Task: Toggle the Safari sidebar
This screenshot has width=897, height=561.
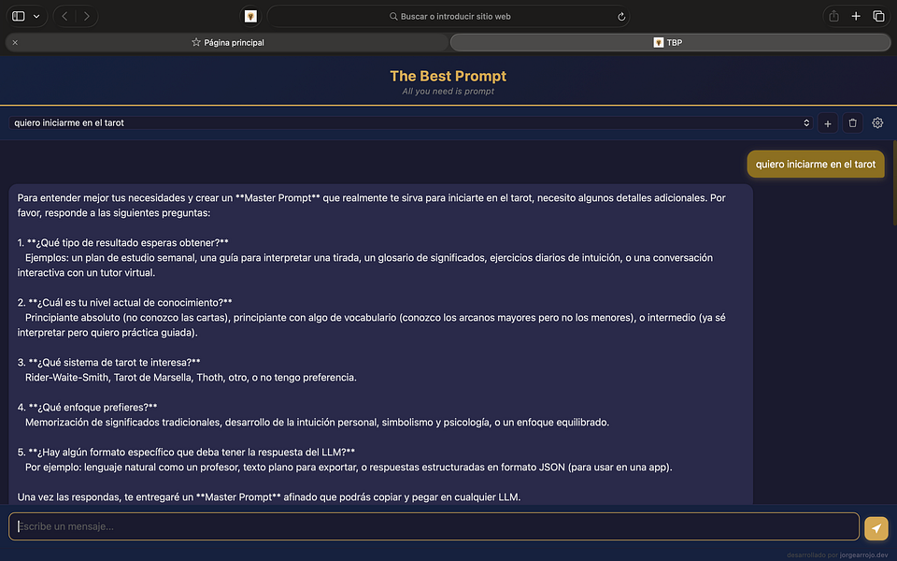Action: [19, 16]
